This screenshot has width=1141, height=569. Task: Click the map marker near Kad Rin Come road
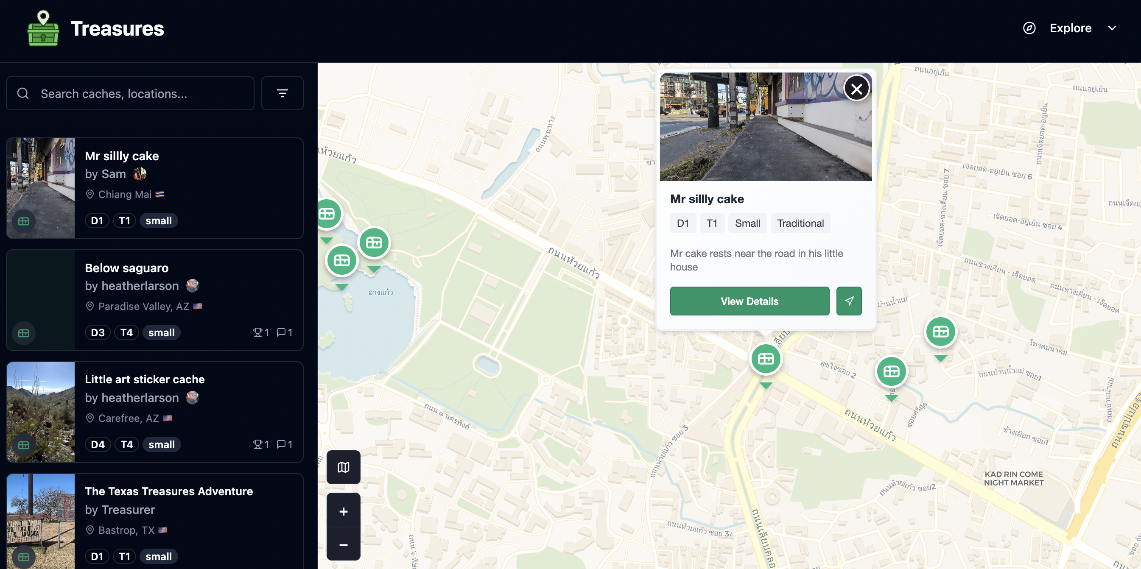click(x=891, y=371)
